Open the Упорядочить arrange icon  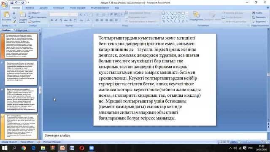[196, 14]
